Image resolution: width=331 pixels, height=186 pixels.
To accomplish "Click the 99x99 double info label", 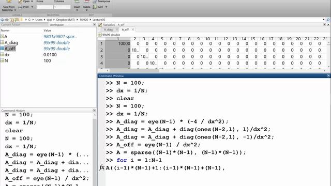I will point(111,35).
